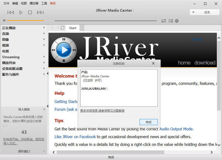Open the 文件 menu
The width and height of the screenshot is (222, 160).
(x=6, y=3)
